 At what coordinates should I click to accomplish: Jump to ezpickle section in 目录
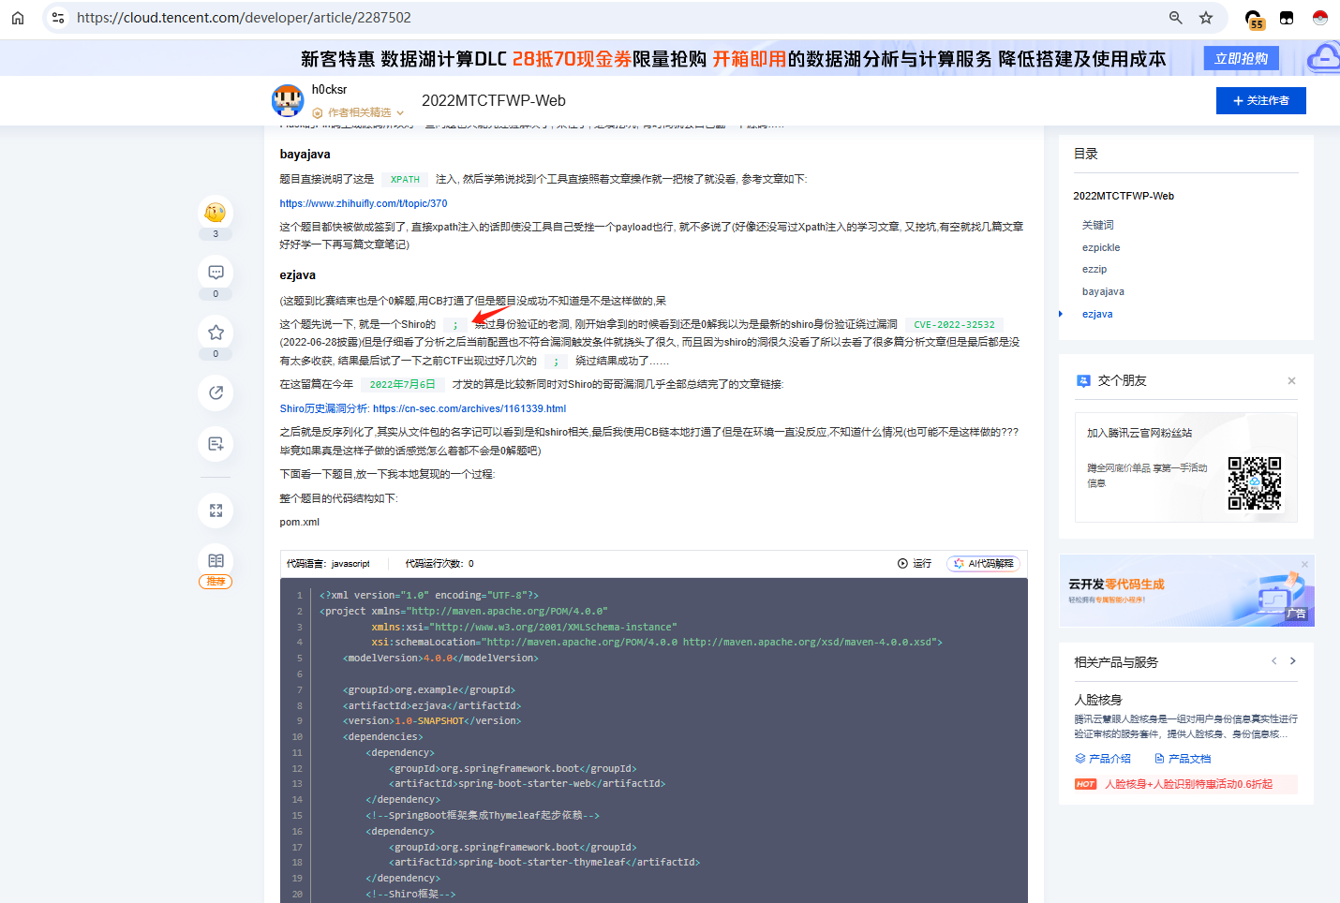click(x=1101, y=247)
